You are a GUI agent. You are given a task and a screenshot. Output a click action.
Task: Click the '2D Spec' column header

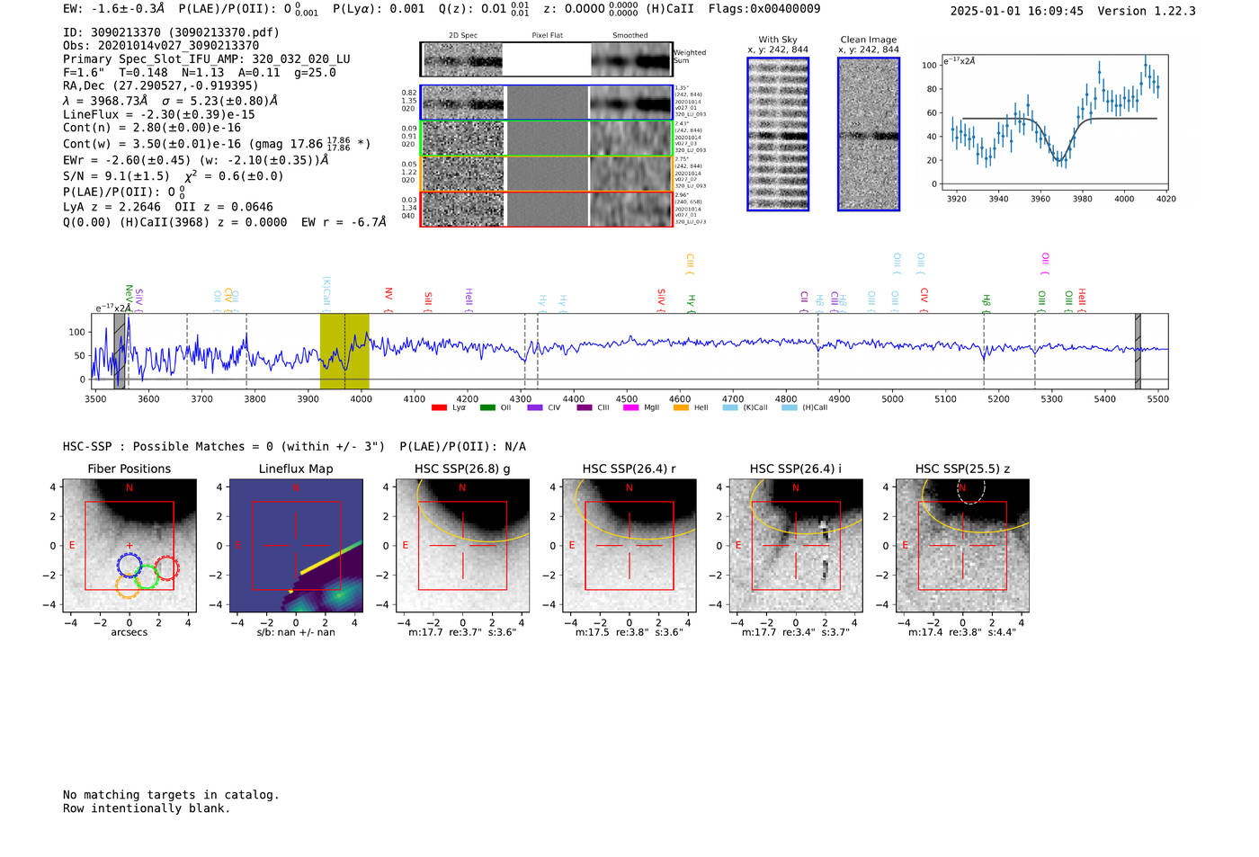(463, 36)
